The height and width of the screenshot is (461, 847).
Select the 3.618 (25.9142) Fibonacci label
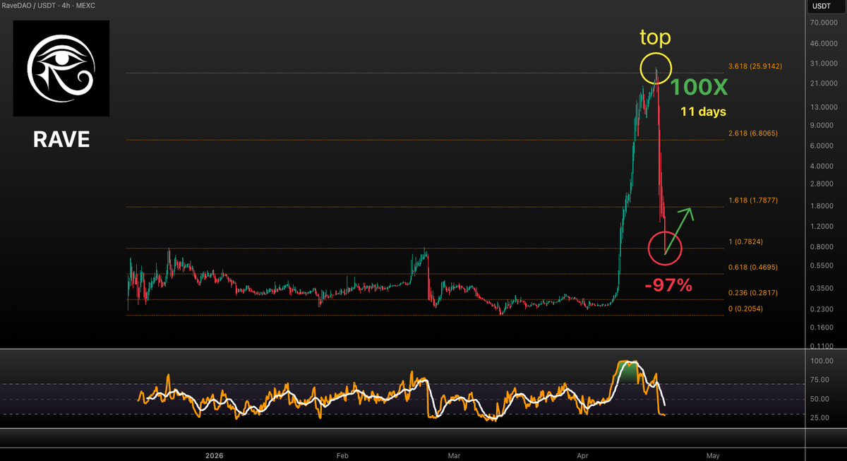(755, 66)
